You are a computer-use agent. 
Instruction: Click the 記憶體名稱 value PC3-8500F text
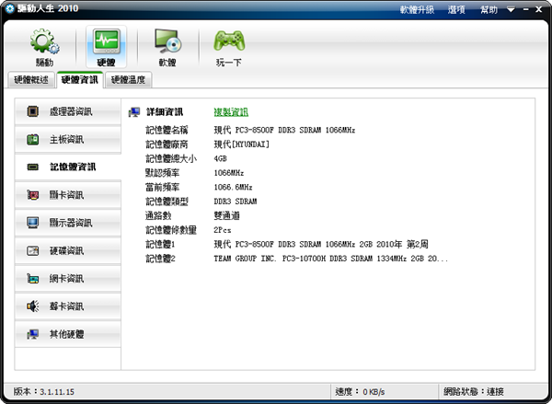(x=284, y=130)
